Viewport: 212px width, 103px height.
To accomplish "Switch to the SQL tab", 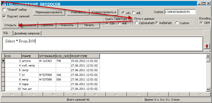I will click(x=7, y=33).
